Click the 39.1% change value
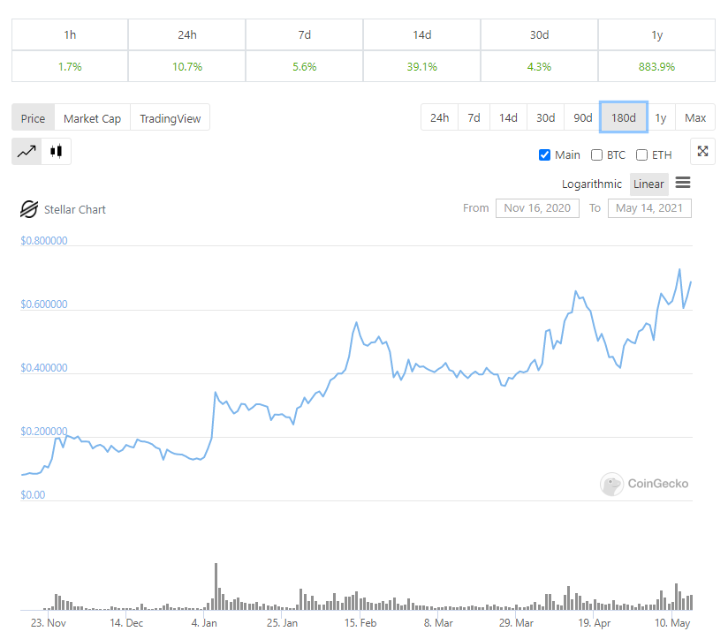 point(422,67)
